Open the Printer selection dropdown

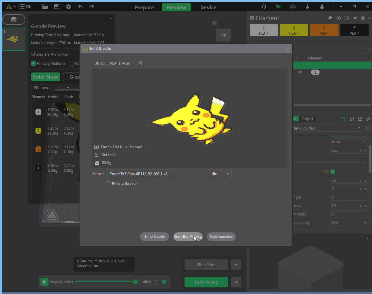pyautogui.click(x=169, y=174)
